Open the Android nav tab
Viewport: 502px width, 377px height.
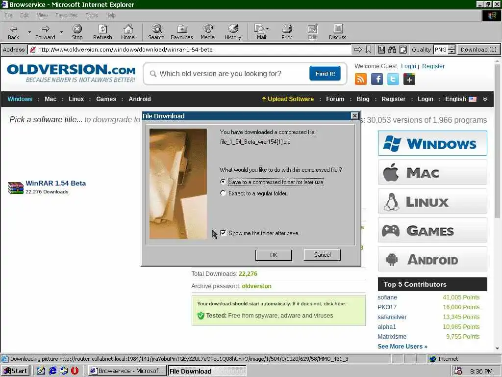point(140,99)
